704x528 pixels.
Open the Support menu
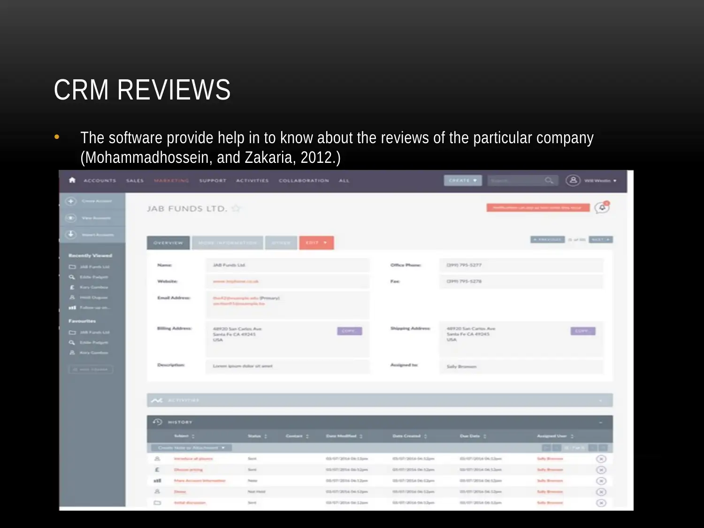tap(213, 181)
